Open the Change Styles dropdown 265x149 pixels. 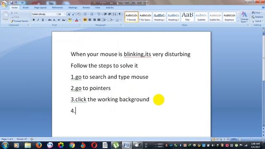point(244,17)
